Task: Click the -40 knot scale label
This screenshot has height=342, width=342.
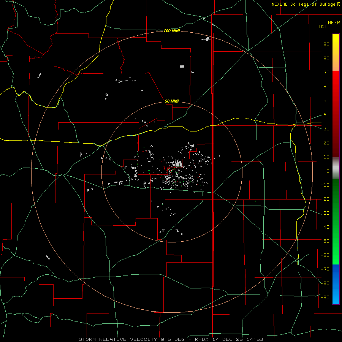Action: 325,227
